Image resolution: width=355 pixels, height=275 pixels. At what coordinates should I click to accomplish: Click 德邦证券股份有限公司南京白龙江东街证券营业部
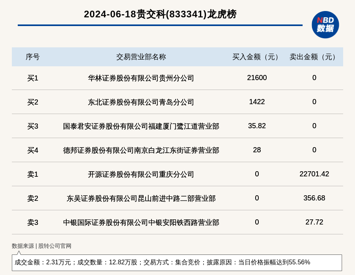141,150
